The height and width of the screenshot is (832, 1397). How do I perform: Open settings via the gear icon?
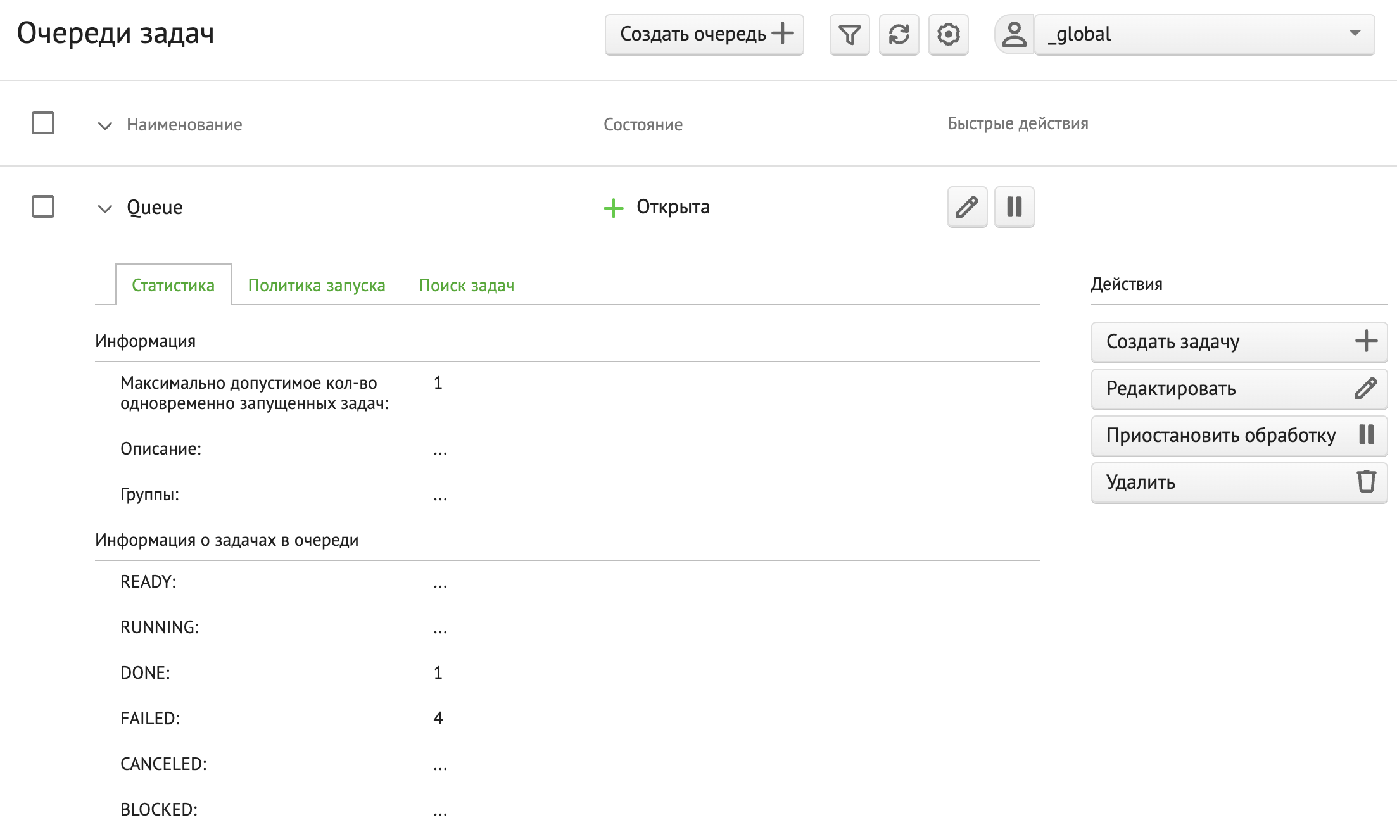pos(948,35)
